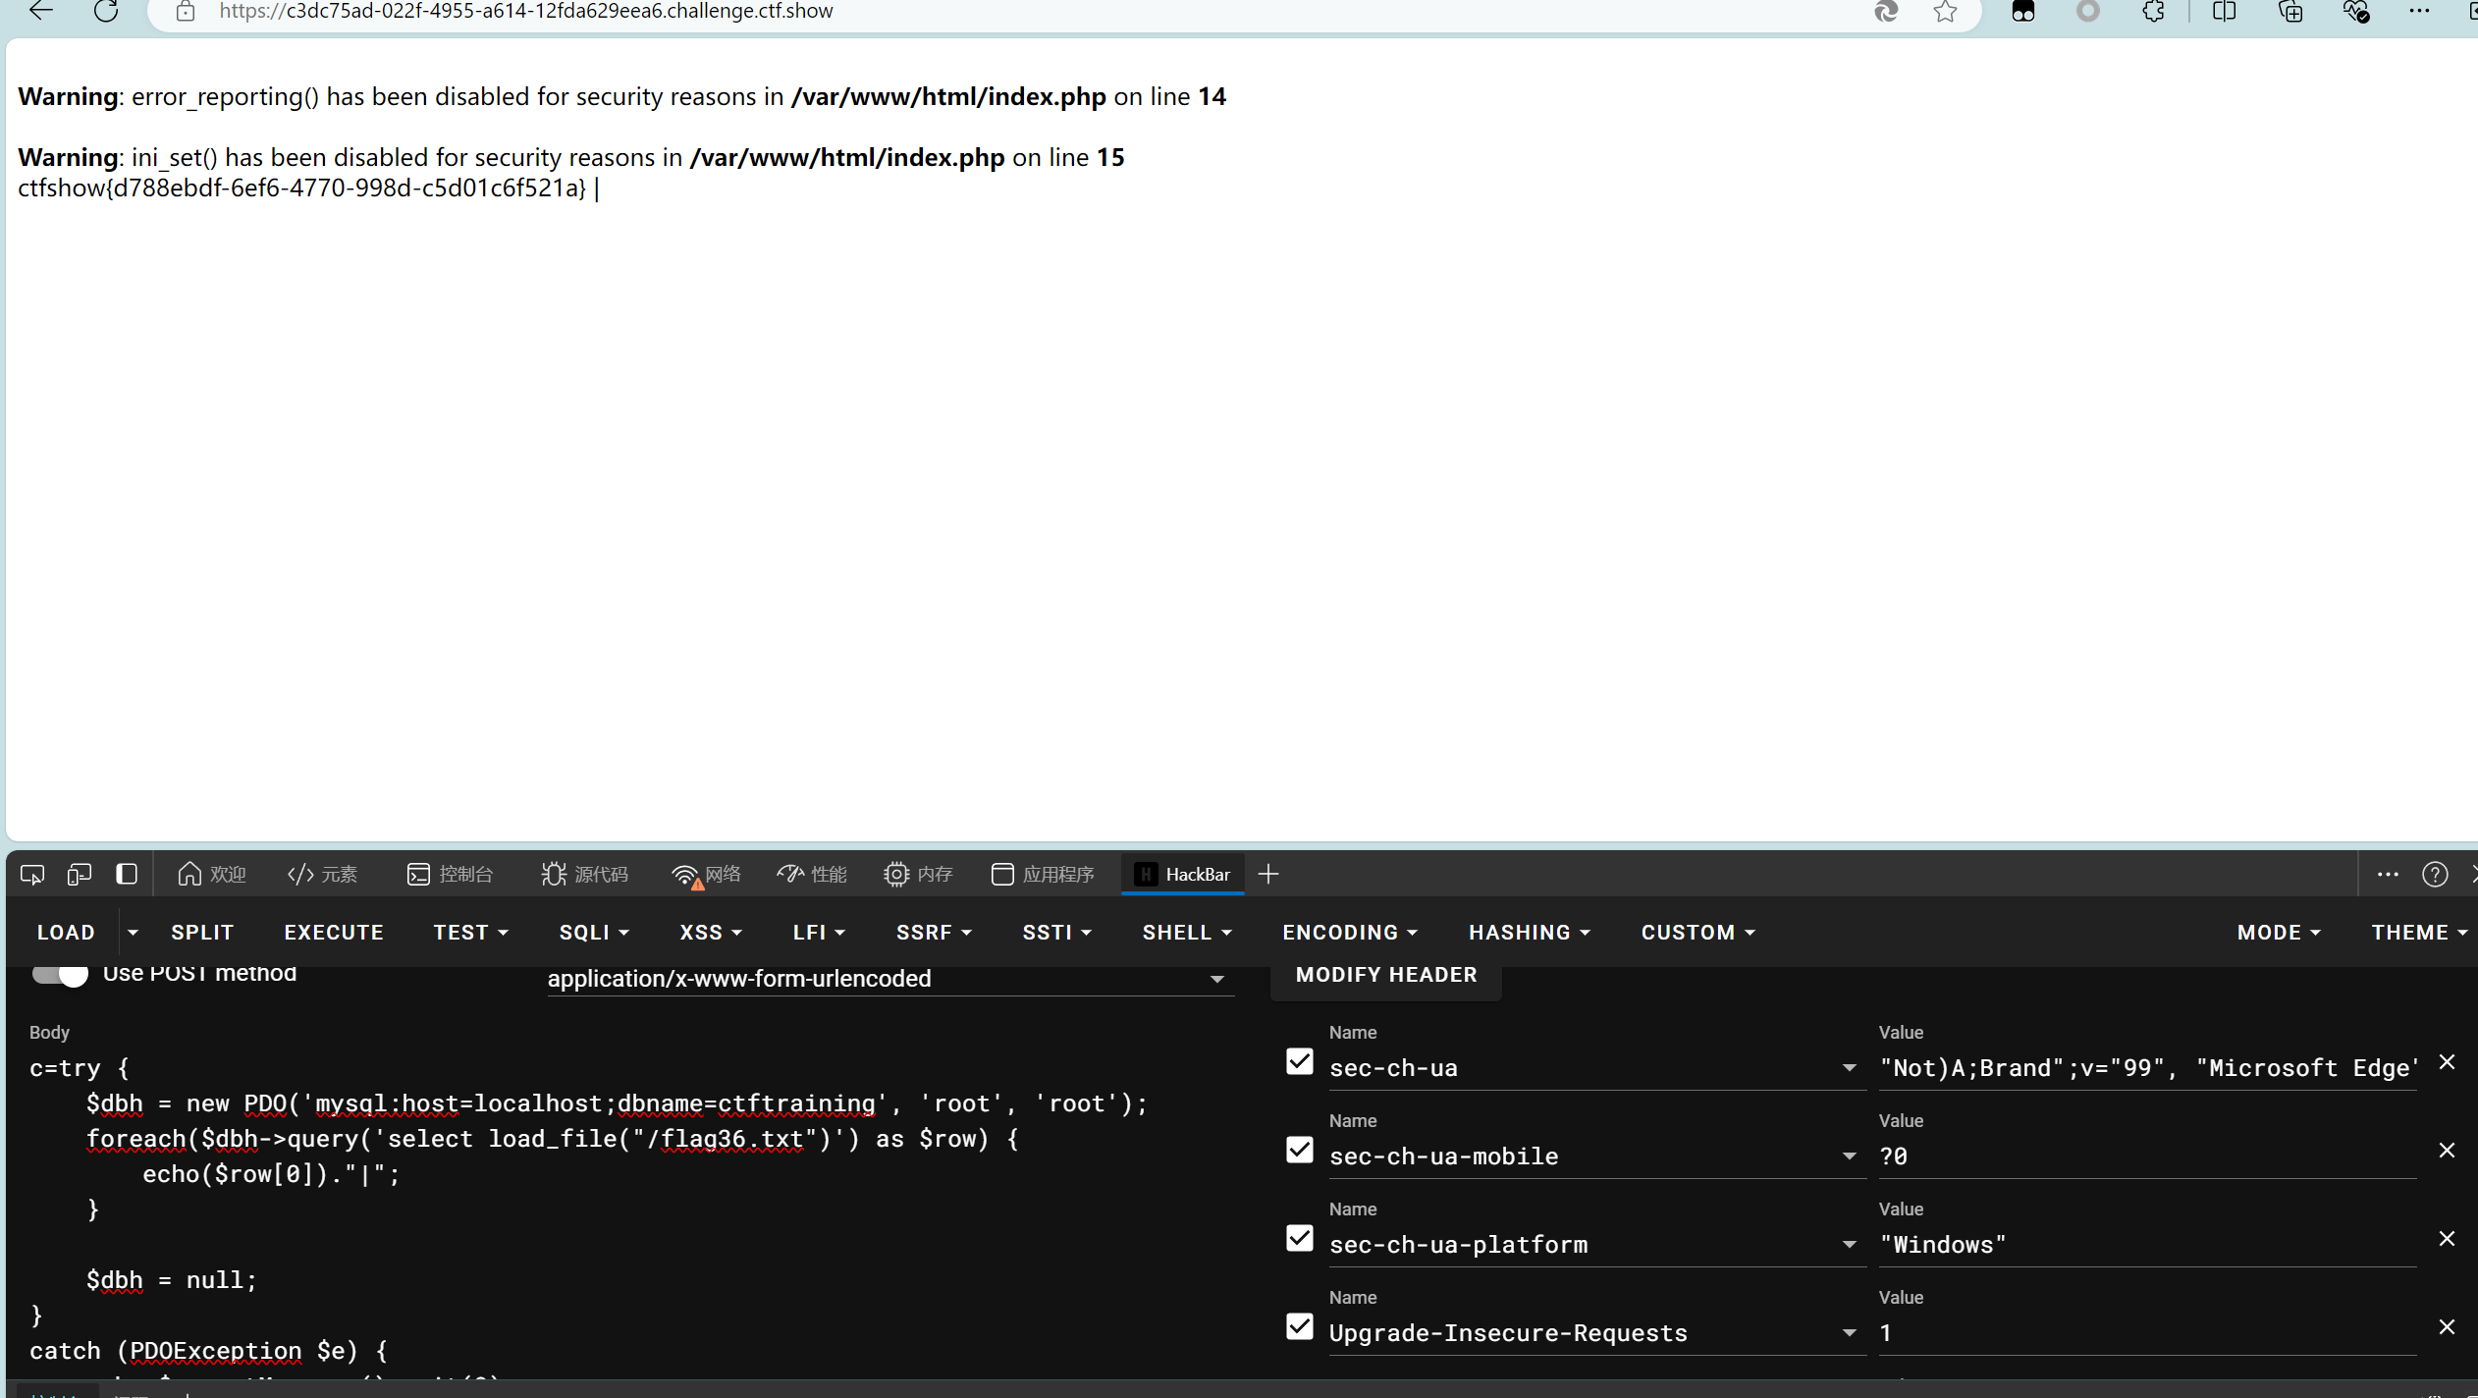Uncheck the sec-ch-ua header checkbox
The height and width of the screenshot is (1398, 2478).
(1300, 1062)
